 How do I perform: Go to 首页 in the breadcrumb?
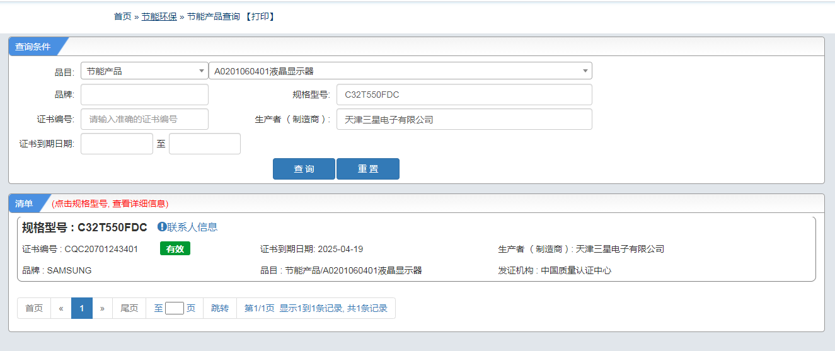click(x=122, y=16)
